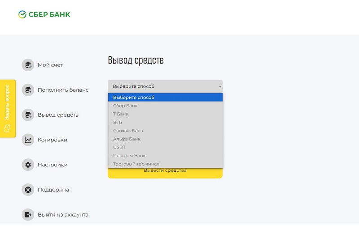359x230 pixels.
Task: Select USDT withdrawal method
Action: pos(165,147)
